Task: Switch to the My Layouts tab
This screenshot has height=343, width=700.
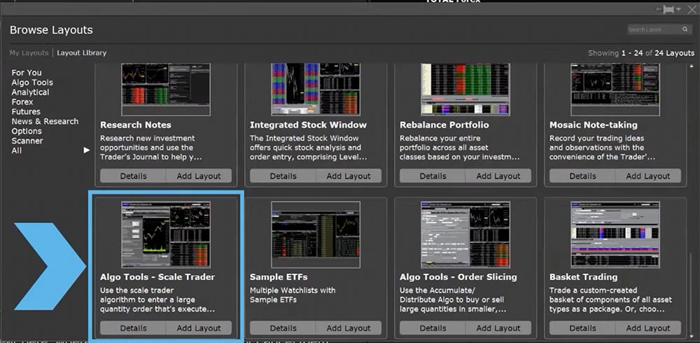Action: coord(29,52)
